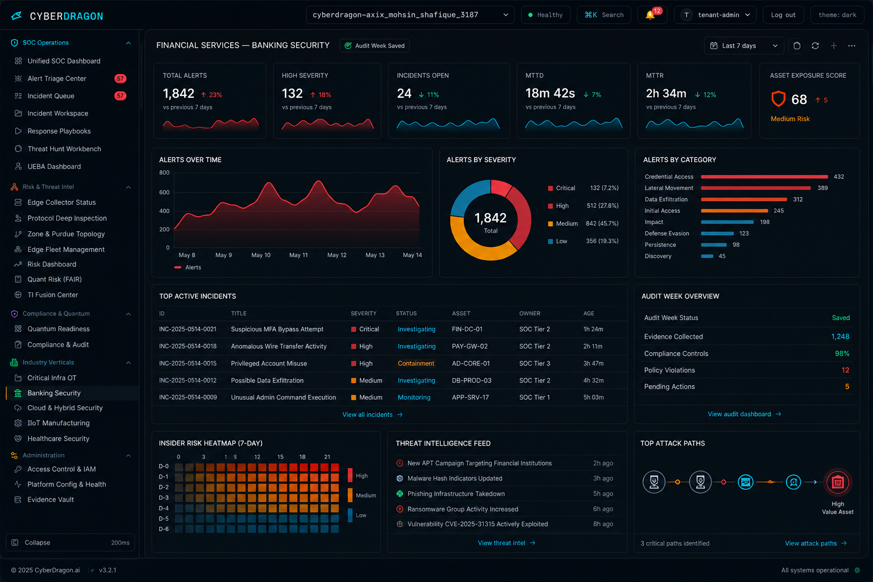Open the Last 7 days range dropdown
Viewport: 873px width, 582px height.
click(x=744, y=45)
